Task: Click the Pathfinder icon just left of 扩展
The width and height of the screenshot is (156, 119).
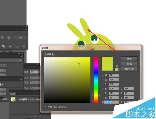Action: coord(9,37)
